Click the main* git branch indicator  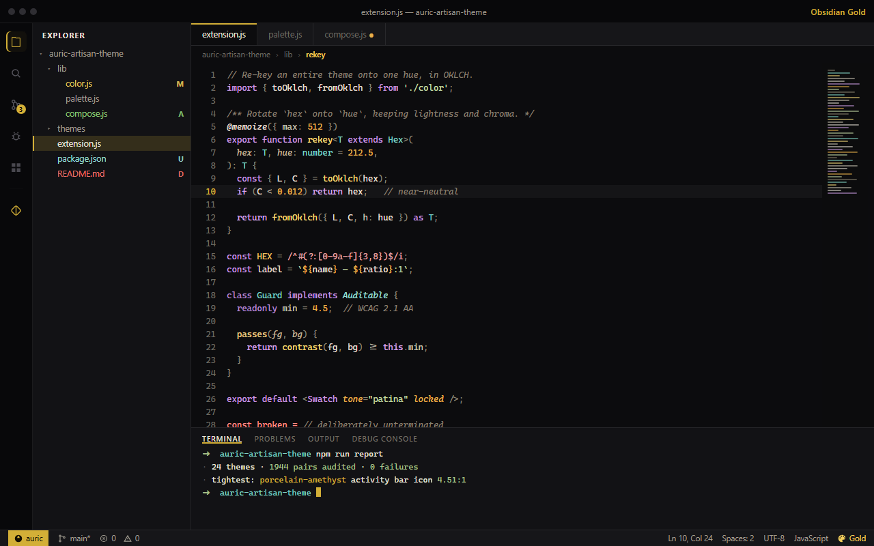point(74,538)
